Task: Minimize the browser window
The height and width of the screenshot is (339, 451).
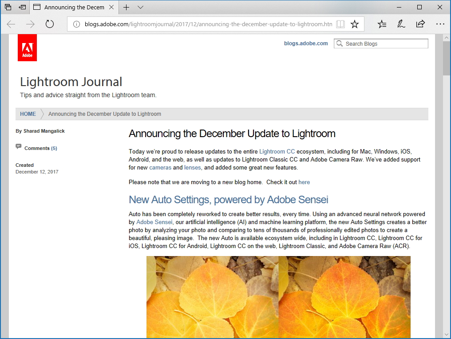Action: click(399, 7)
